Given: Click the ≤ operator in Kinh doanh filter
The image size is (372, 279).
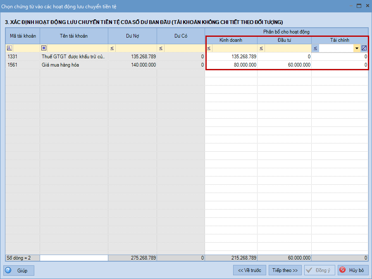Looking at the screenshot, I should click(x=209, y=48).
